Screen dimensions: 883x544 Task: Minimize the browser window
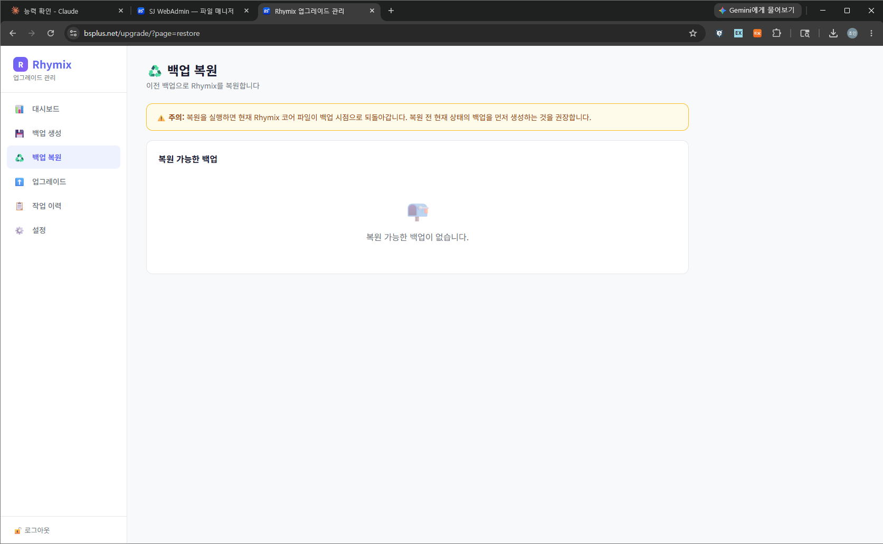(823, 11)
